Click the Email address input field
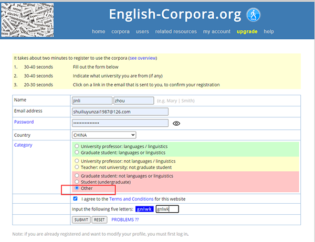The width and height of the screenshot is (315, 242). [120, 112]
